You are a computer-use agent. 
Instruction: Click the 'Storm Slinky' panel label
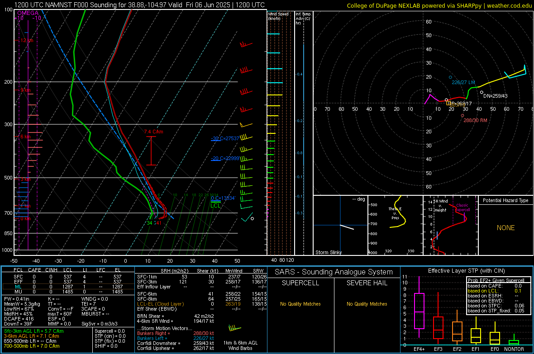click(x=329, y=252)
